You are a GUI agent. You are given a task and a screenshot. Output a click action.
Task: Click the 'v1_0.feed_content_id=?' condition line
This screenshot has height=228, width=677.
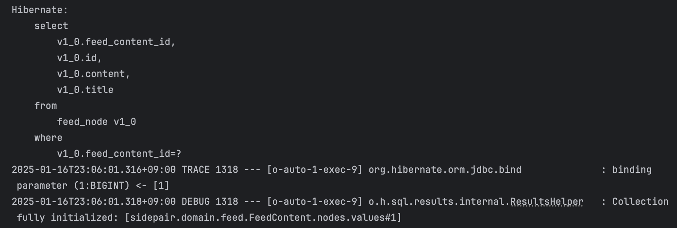[119, 154]
